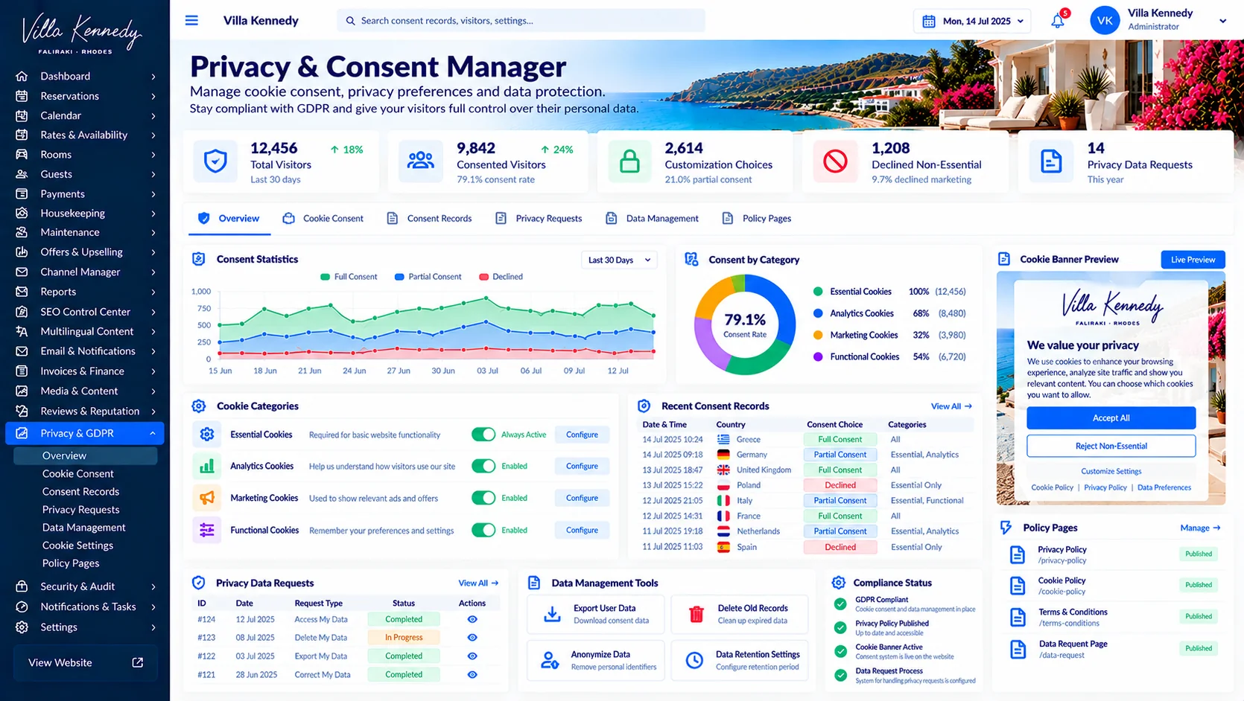View request #124 via eye icon

coord(472,619)
